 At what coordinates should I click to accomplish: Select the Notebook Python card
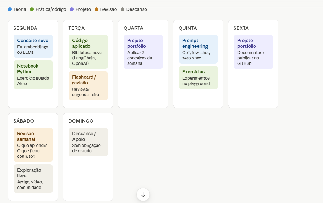tap(33, 75)
